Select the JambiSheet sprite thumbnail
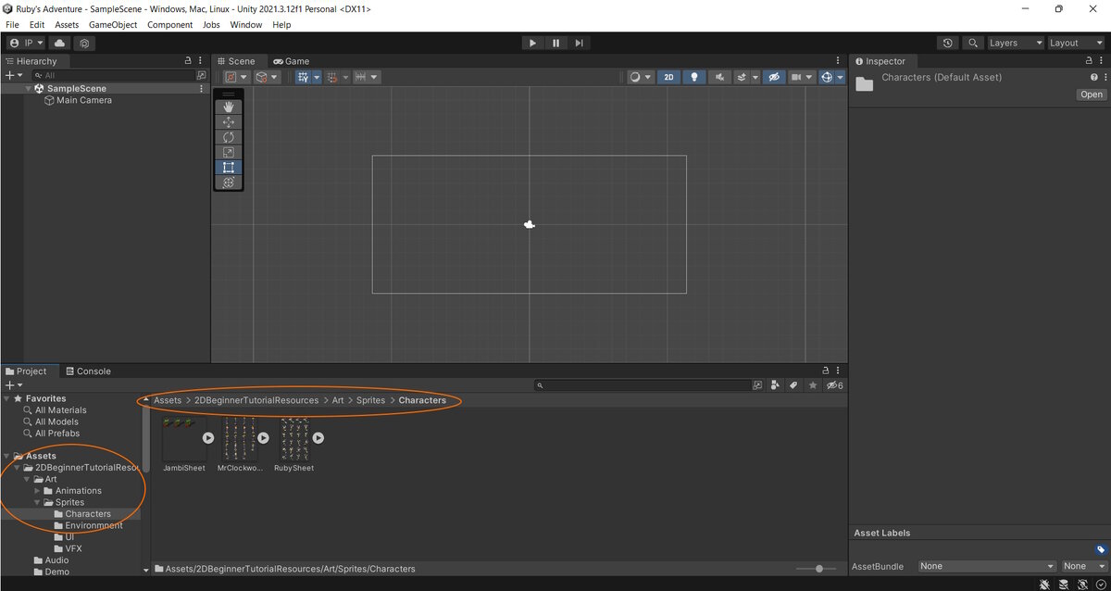 coord(183,438)
